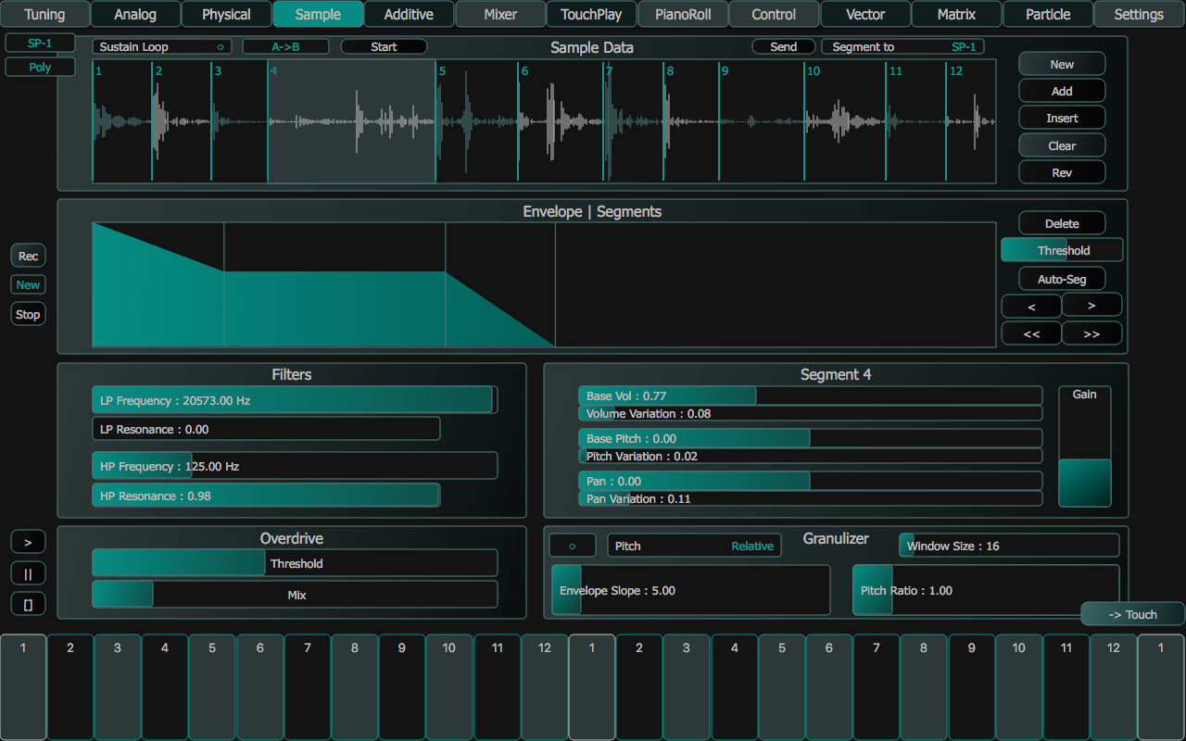Switch to the Additive tab

point(408,14)
